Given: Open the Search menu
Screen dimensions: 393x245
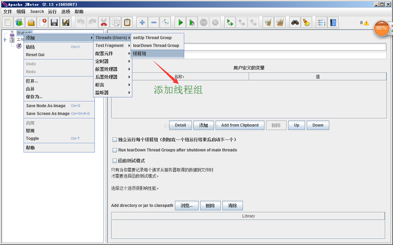Looking at the screenshot, I should (x=37, y=12).
